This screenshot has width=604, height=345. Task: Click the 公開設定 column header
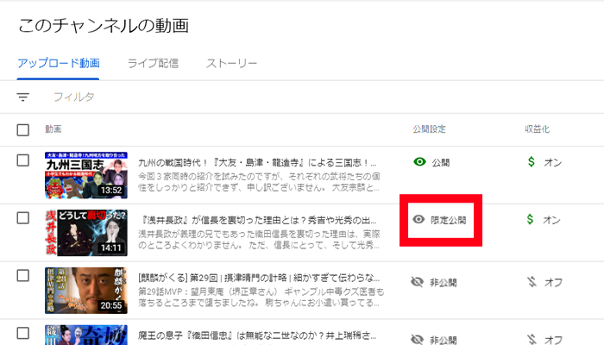point(429,129)
